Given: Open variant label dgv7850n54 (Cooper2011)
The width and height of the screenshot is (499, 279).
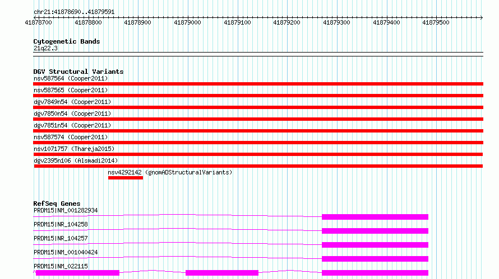Looking at the screenshot, I should click(72, 114).
